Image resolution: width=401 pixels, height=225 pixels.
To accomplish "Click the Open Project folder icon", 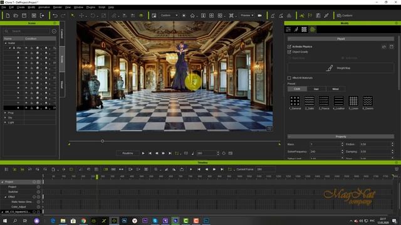I will click(x=16, y=16).
